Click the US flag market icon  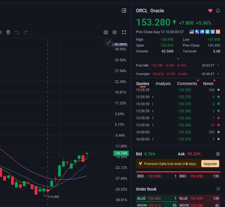(x=191, y=32)
